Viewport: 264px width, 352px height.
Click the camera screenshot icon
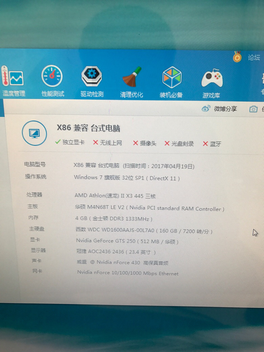[253, 109]
